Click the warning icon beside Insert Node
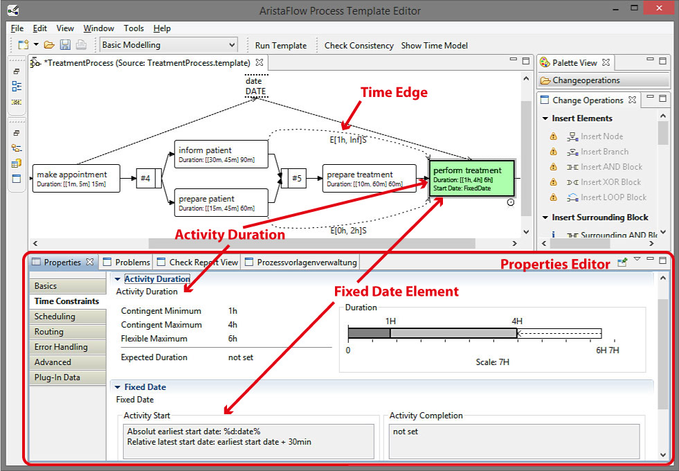Viewport: 679px width, 471px height. pos(554,136)
